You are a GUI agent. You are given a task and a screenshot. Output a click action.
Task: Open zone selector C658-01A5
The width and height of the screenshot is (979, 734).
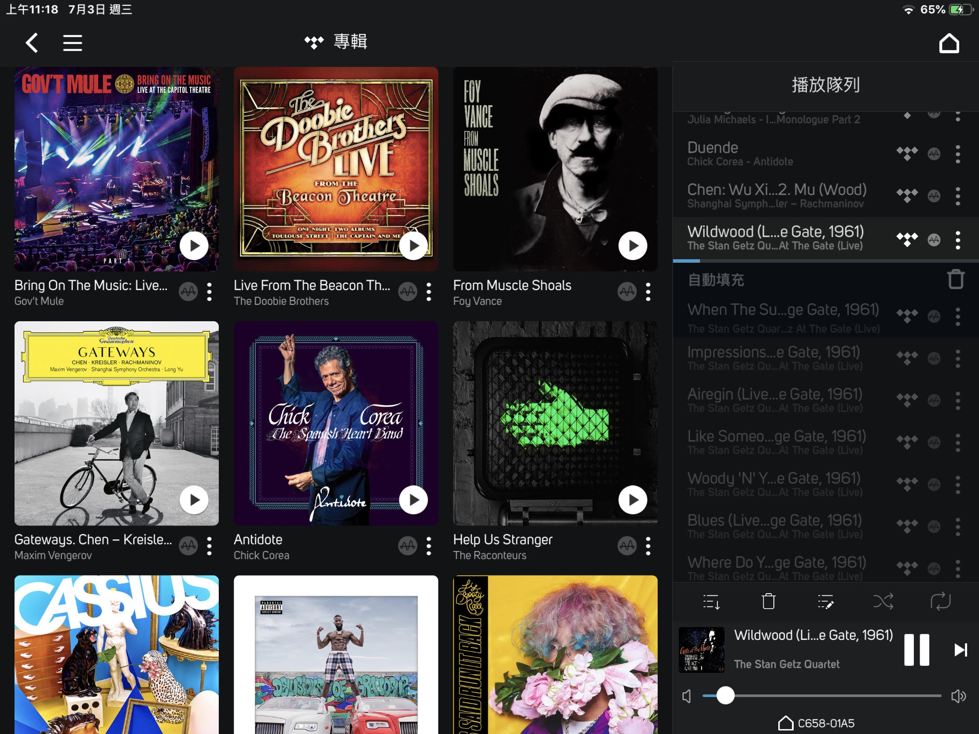816,723
